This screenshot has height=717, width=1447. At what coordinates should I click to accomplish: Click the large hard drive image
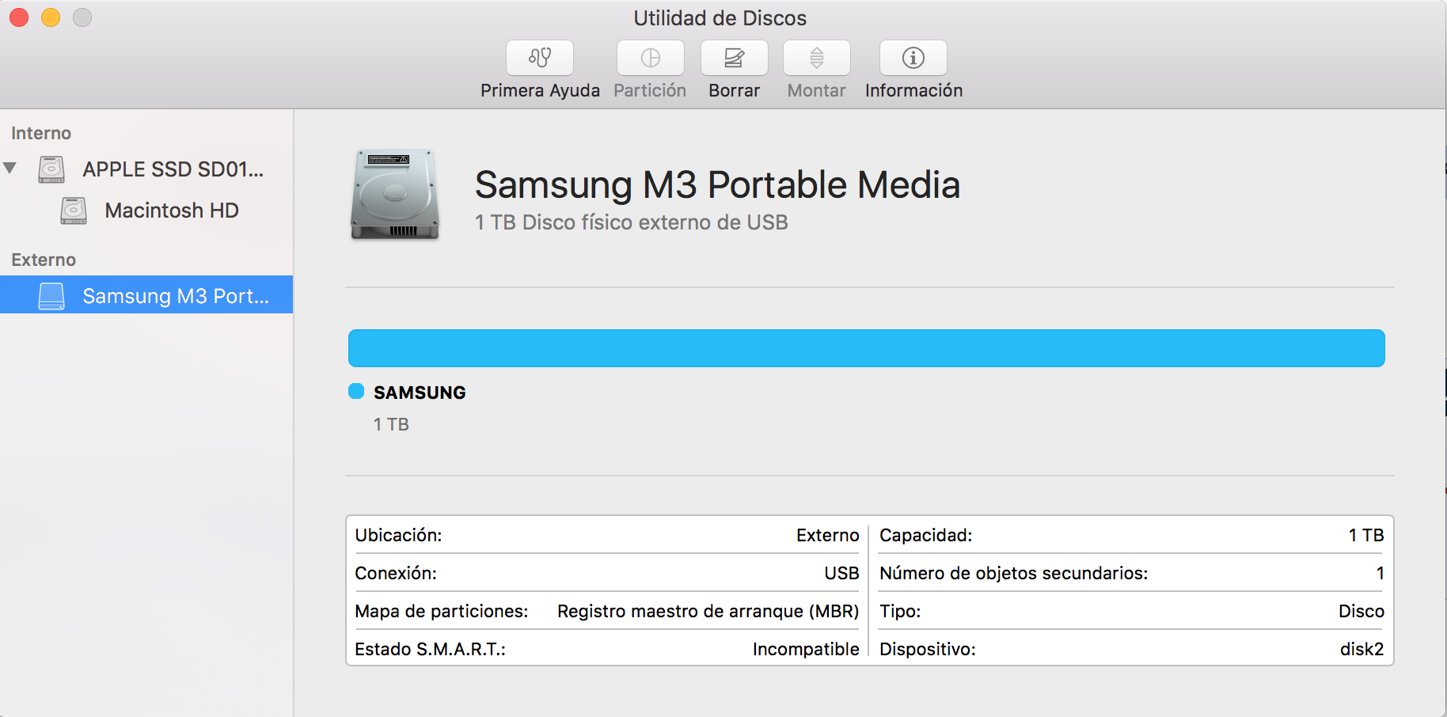point(395,195)
